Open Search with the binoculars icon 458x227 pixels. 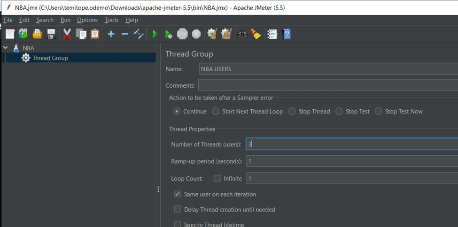pos(242,34)
